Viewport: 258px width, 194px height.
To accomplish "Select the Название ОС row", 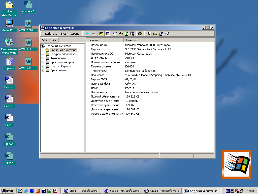I will click(150, 45).
